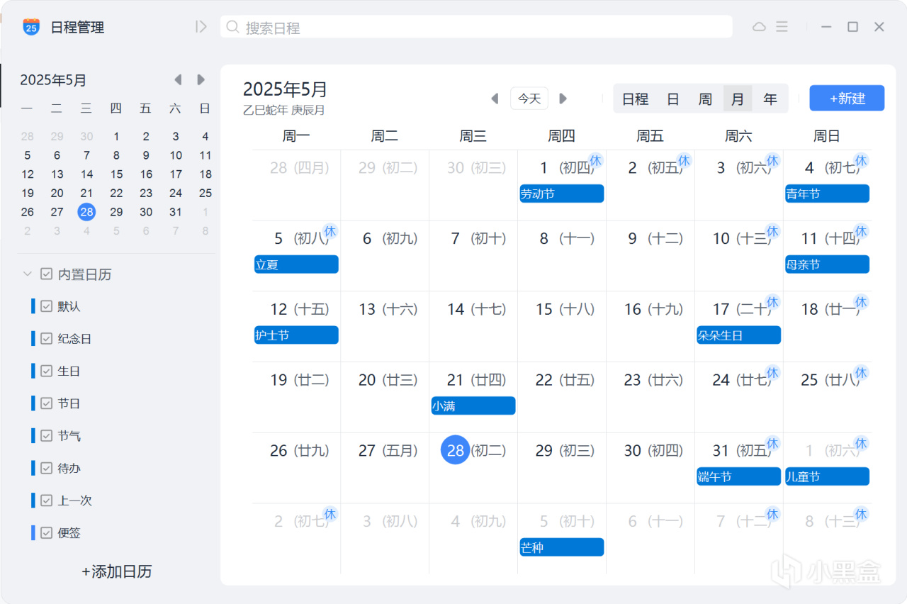Click the calendar app logo icon
The image size is (907, 604).
pos(31,27)
